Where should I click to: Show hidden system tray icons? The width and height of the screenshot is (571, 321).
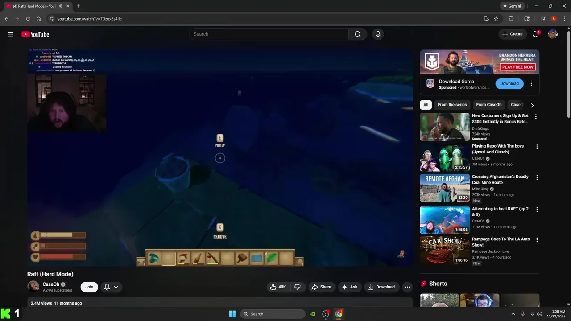point(513,314)
